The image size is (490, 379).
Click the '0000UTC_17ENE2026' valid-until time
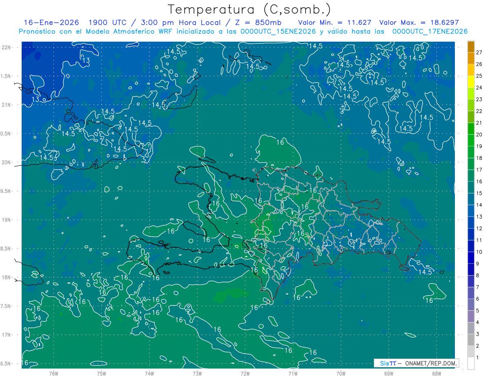tap(430, 31)
